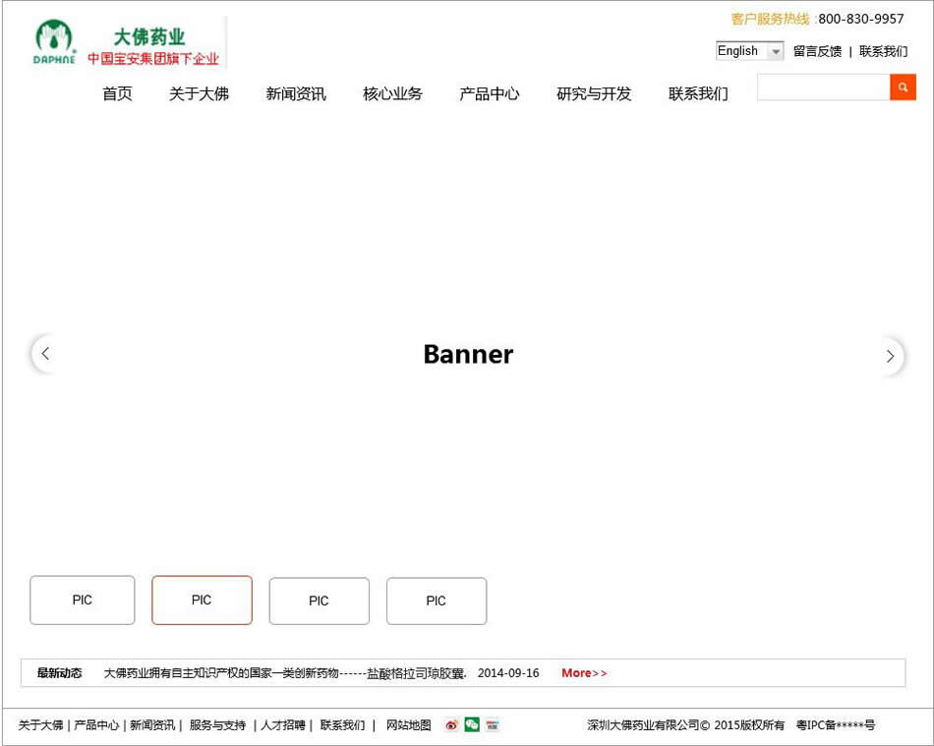This screenshot has width=934, height=746.
Task: Click the orange search magnifier icon
Action: click(x=903, y=87)
